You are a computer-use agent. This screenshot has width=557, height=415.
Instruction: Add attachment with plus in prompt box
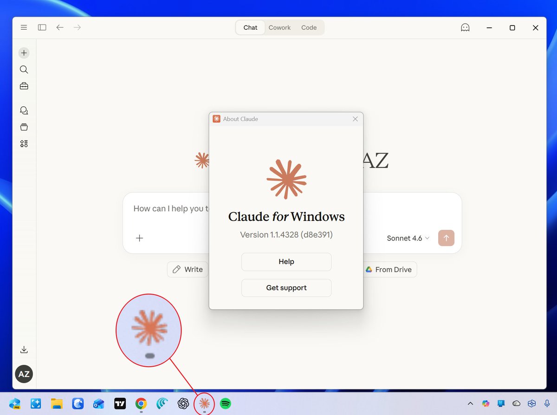tap(139, 238)
